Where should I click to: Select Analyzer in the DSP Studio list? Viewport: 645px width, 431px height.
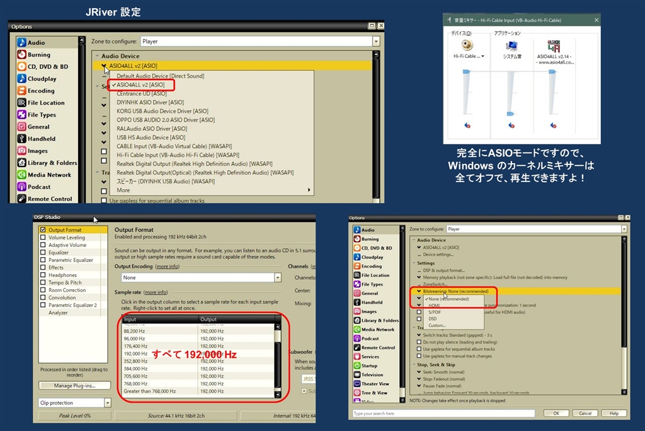click(58, 313)
